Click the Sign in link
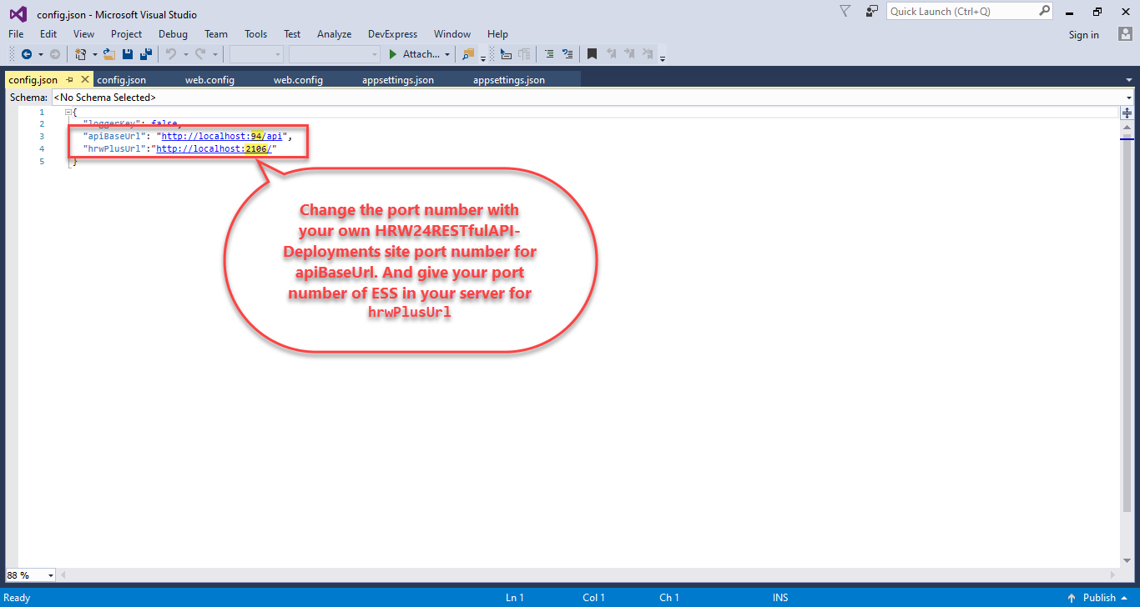Screen dimensions: 1140x607 (x=1083, y=34)
